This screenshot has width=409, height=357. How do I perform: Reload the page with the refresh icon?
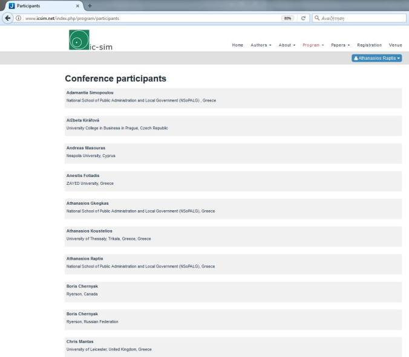tap(304, 18)
